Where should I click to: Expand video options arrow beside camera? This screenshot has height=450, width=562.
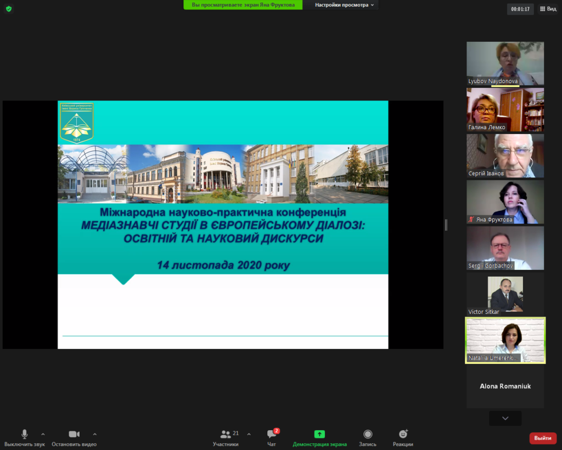tap(94, 434)
